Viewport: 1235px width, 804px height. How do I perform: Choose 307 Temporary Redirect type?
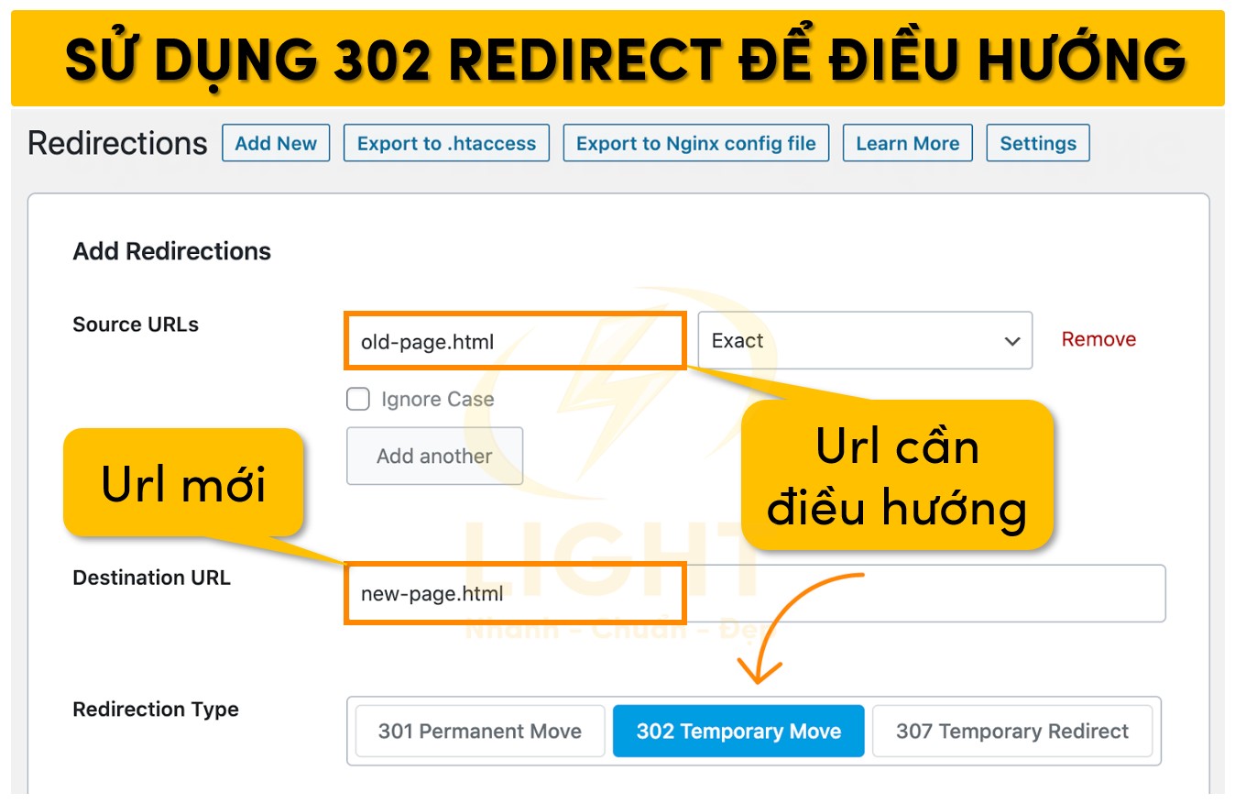[x=1011, y=732]
